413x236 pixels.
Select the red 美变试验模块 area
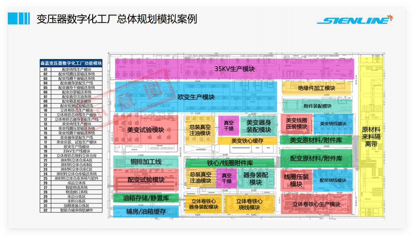coord(145,130)
